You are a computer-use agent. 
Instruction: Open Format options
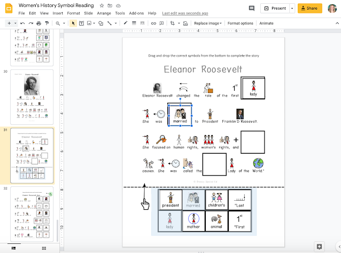tap(241, 23)
